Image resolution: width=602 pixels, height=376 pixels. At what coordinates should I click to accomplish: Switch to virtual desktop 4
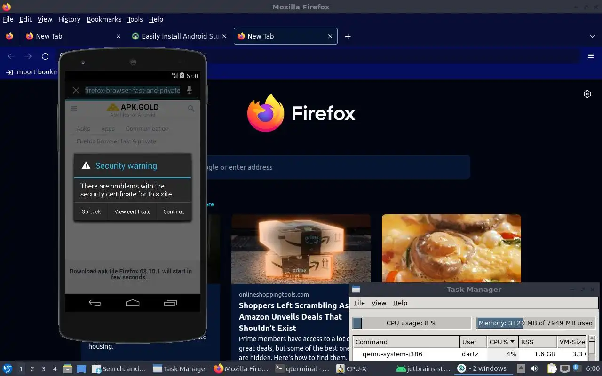click(55, 369)
